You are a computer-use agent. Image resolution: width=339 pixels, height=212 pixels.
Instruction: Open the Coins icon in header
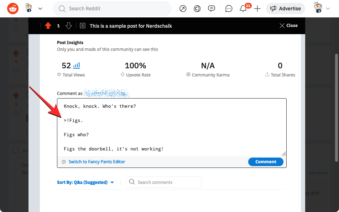197,9
